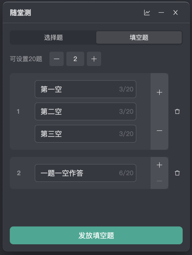Open the statistics chart icon
Screen dimensions: 192x255
(147, 12)
